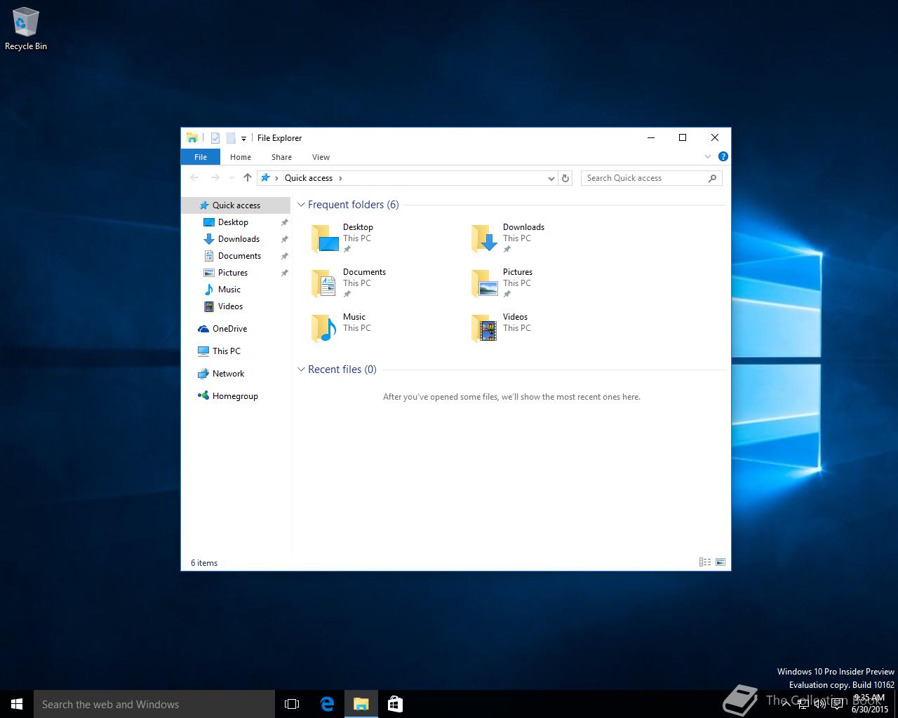Switch to large icons view in status bar
898x718 pixels.
pyautogui.click(x=720, y=562)
